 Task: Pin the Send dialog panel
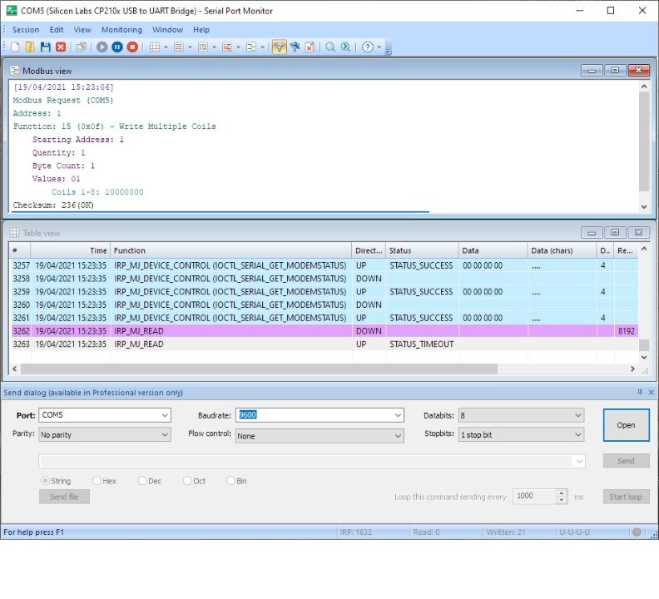640,392
